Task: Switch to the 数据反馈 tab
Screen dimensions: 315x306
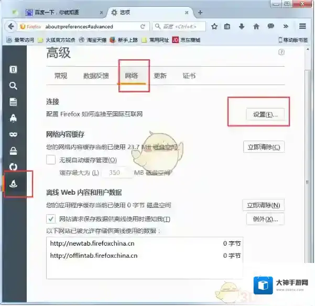Action: tap(96, 76)
